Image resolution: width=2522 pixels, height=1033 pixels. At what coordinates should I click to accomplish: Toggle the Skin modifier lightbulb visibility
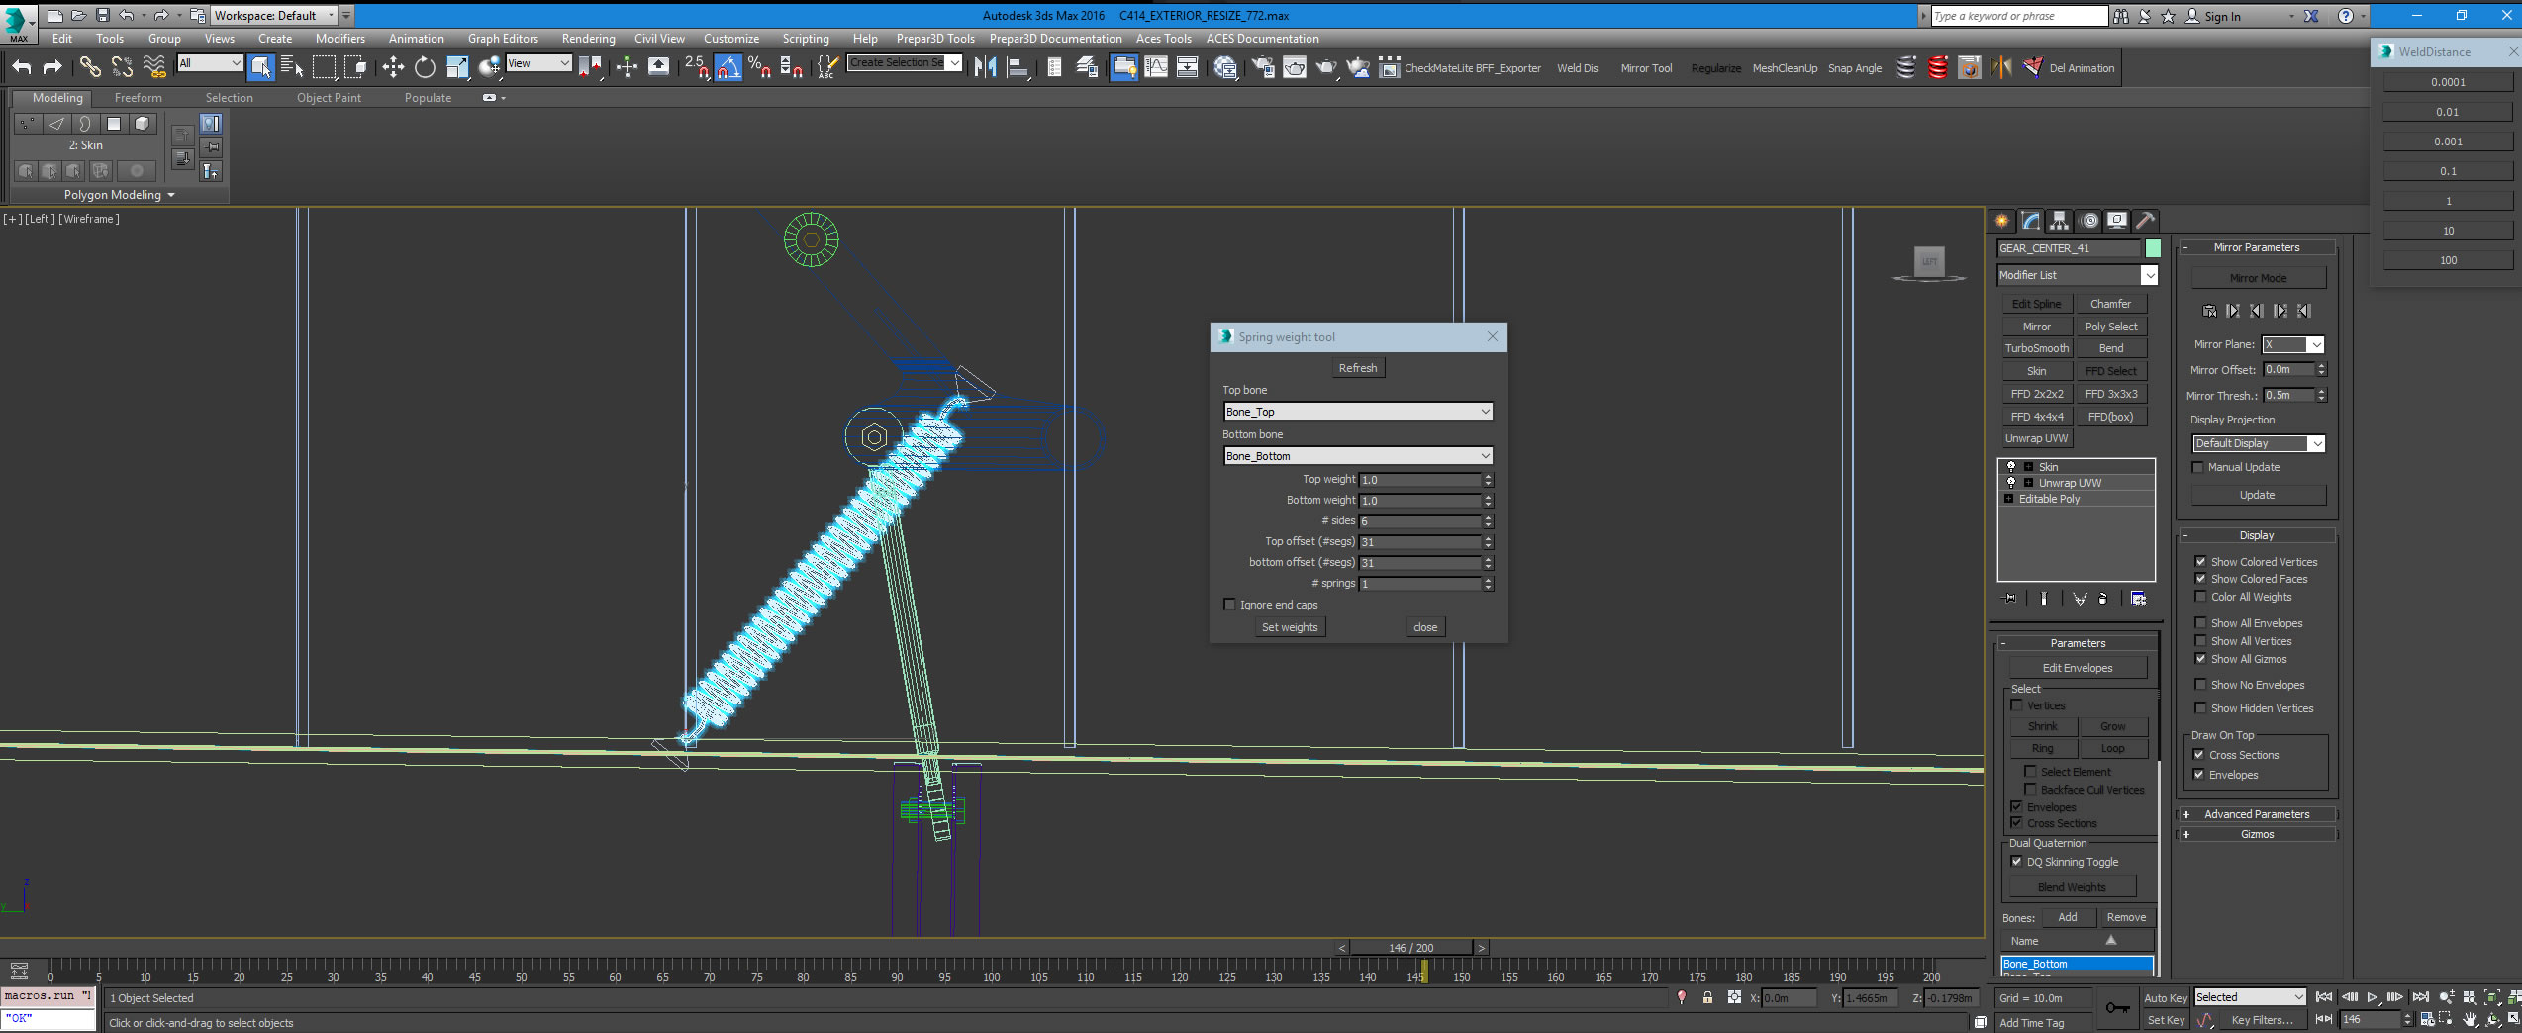click(2010, 466)
